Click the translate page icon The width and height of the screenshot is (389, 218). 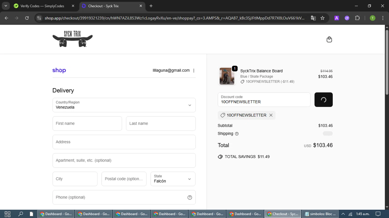click(313, 18)
